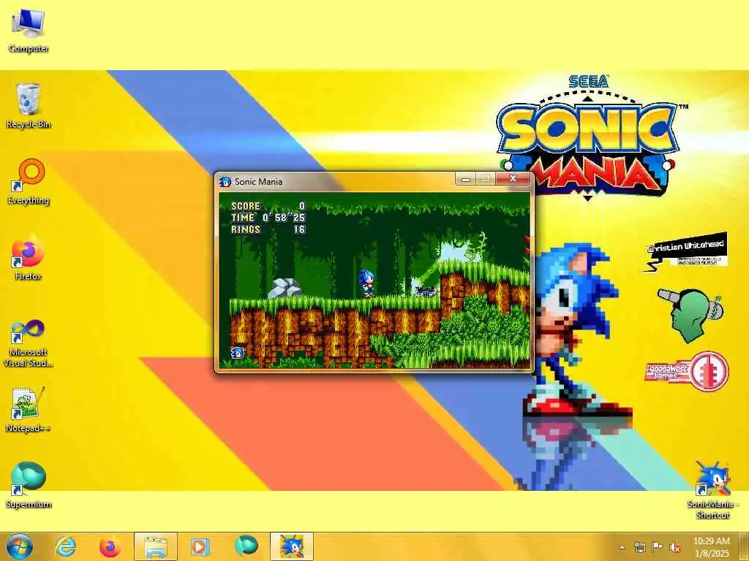The width and height of the screenshot is (749, 561).
Task: Open the clock showing 10:29 AM
Action: (x=712, y=547)
